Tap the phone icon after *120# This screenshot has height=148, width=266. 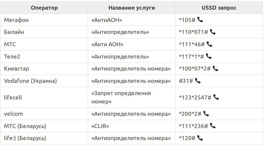(x=200, y=138)
